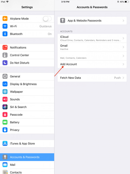Open the Privacy settings row

pos(27,130)
